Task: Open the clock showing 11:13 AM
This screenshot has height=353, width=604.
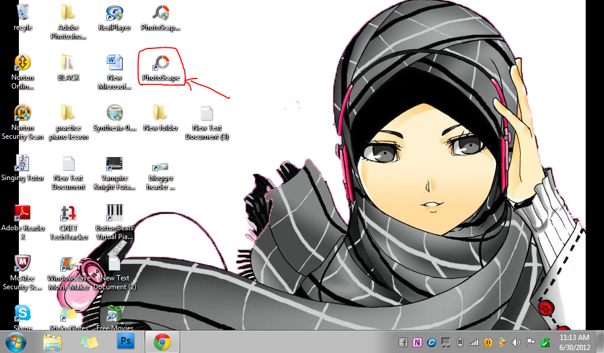Action: (x=574, y=342)
